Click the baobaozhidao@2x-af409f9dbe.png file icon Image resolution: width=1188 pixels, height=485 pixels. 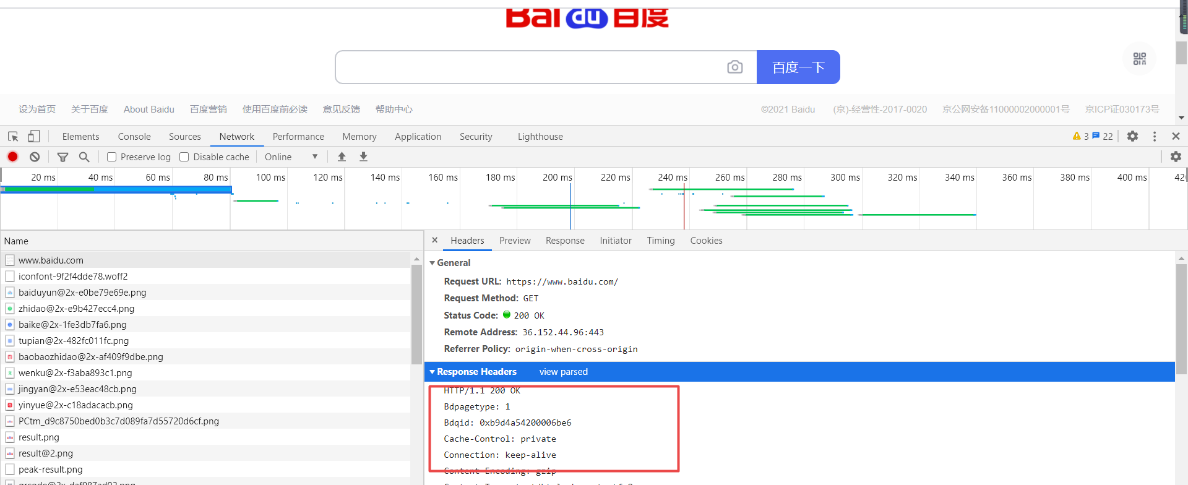tap(10, 356)
